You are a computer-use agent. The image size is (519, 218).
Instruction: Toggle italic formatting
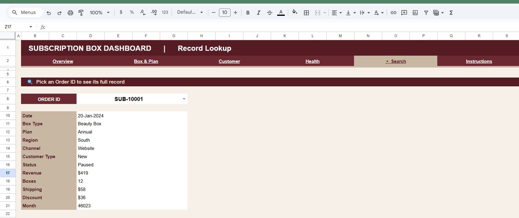259,13
